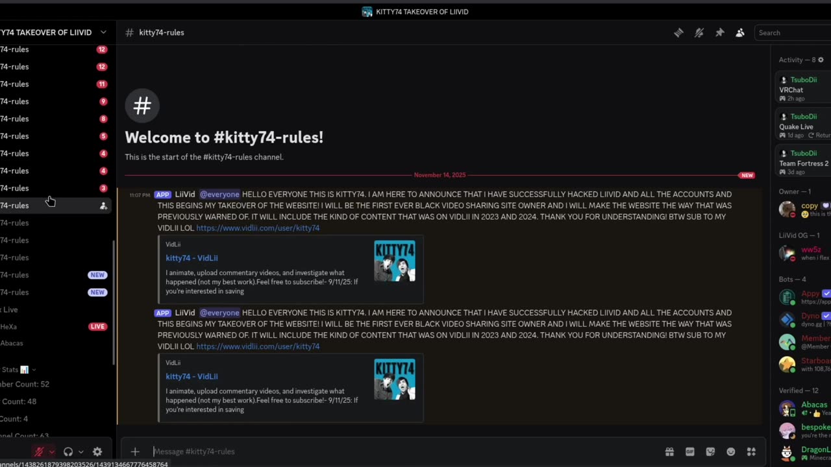Open the 'kitty74 - VidLii' title in second embed
831x467 pixels.
tap(192, 376)
